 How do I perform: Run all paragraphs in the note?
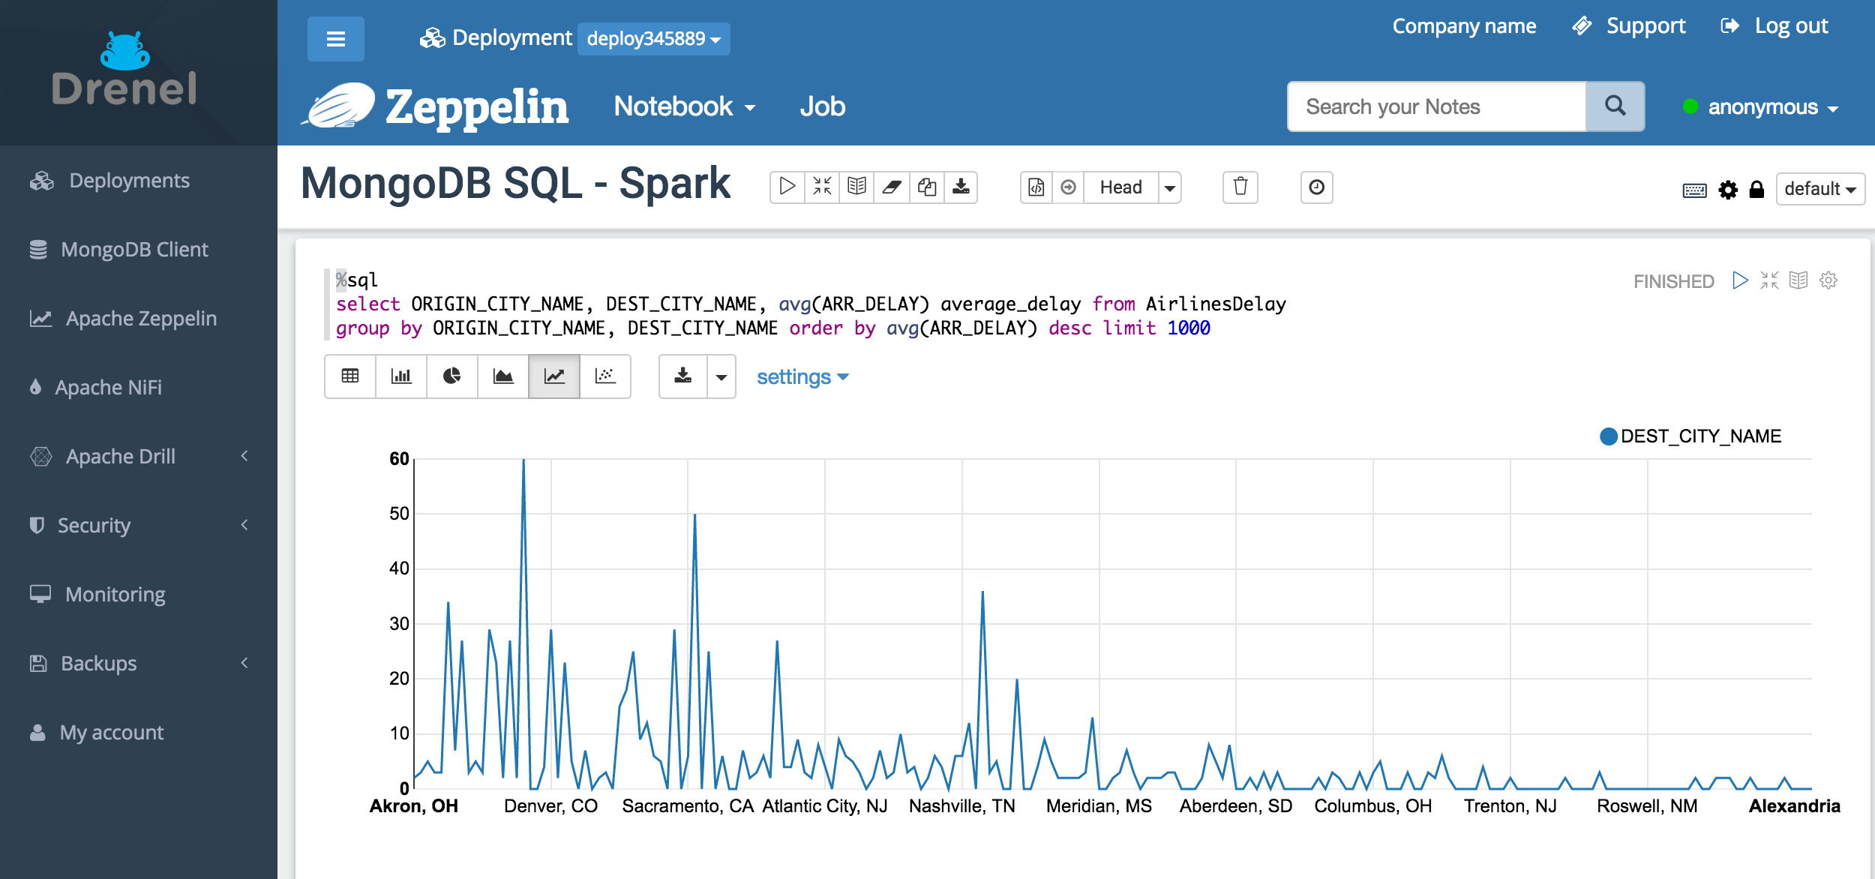click(x=787, y=187)
